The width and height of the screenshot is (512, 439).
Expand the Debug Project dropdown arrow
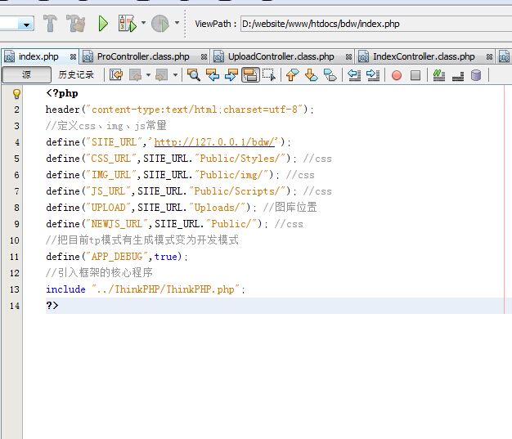pyautogui.click(x=143, y=24)
